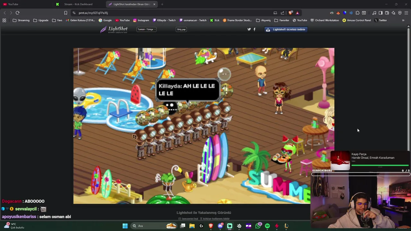Screen dimensions: 411x231
Task: Open Logitech G Hub taskbar icon
Action: coord(201,226)
